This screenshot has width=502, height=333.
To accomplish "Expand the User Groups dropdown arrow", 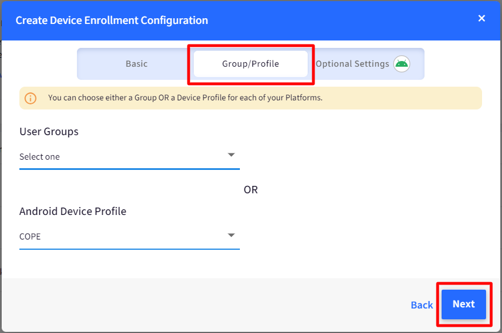I will 231,155.
